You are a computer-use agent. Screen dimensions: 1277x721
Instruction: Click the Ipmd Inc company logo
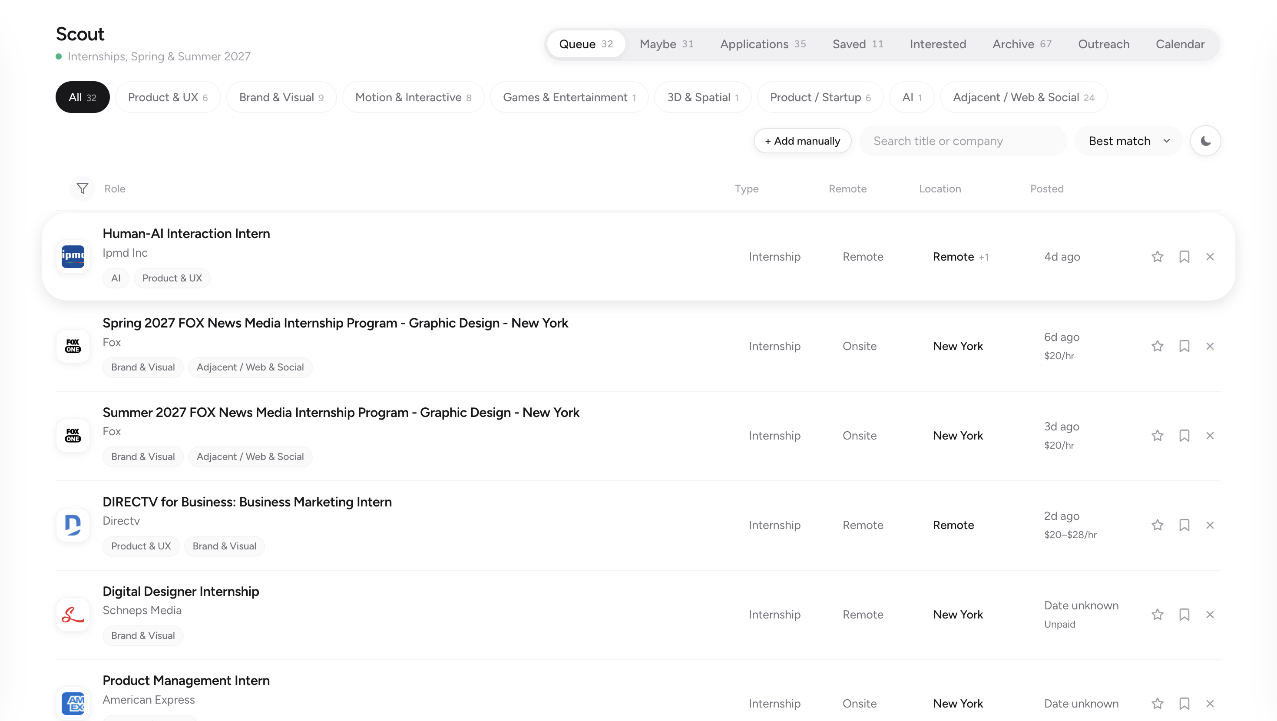pos(73,256)
